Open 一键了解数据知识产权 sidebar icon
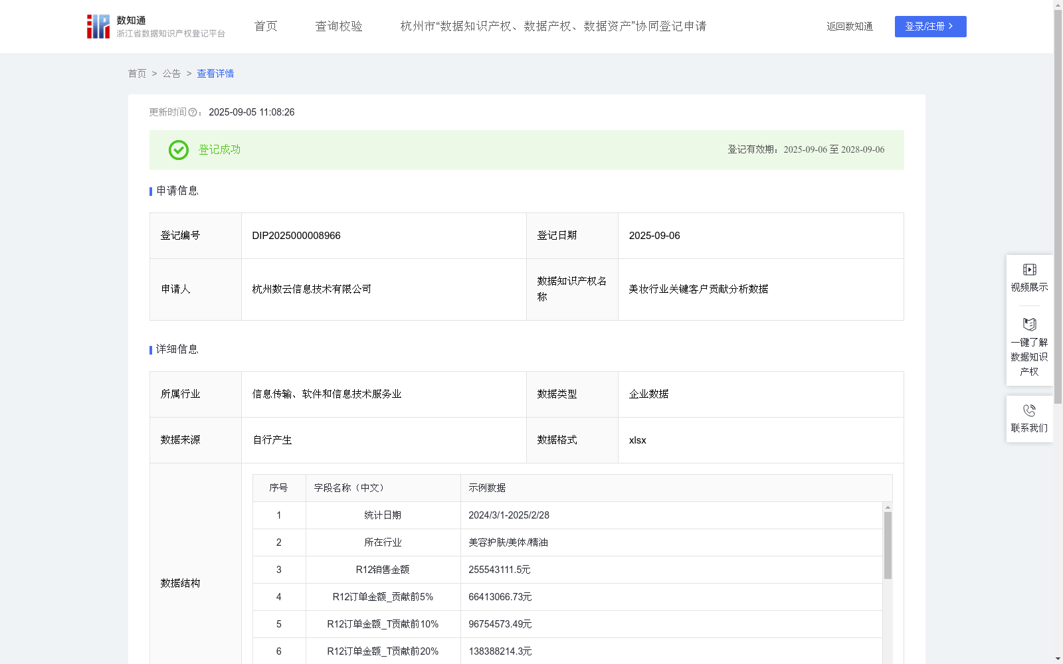The width and height of the screenshot is (1063, 664). [x=1029, y=325]
